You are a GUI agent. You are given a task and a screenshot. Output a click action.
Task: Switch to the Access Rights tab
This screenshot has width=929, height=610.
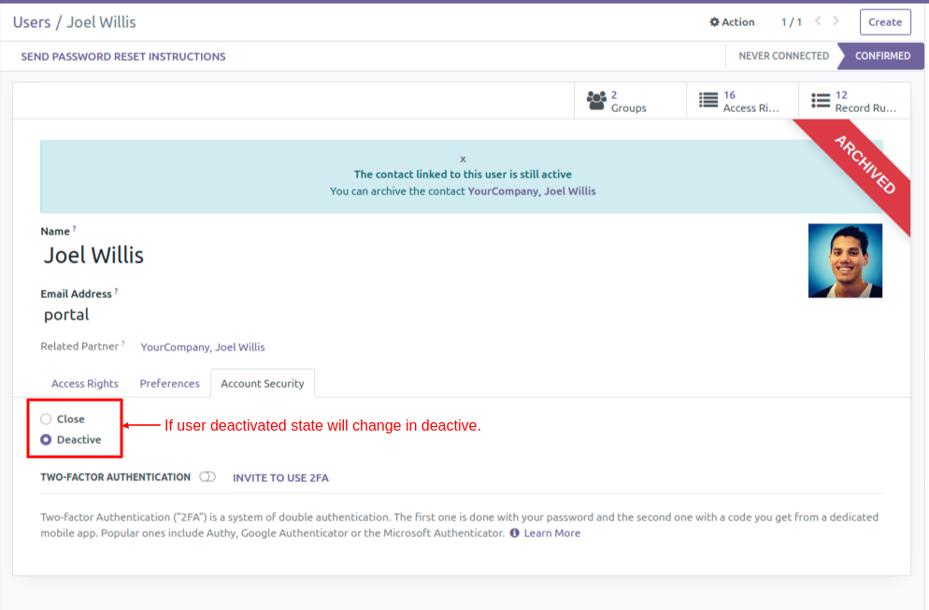click(x=85, y=384)
